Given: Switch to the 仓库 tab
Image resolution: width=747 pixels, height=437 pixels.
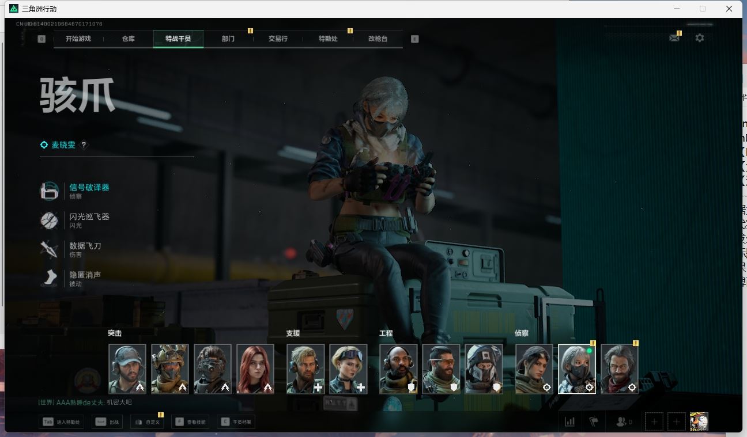Looking at the screenshot, I should point(128,39).
